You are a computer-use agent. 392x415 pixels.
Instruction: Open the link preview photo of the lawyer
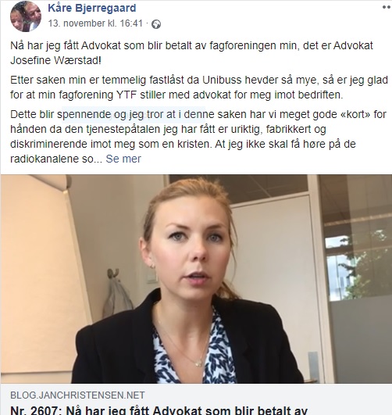(196, 279)
